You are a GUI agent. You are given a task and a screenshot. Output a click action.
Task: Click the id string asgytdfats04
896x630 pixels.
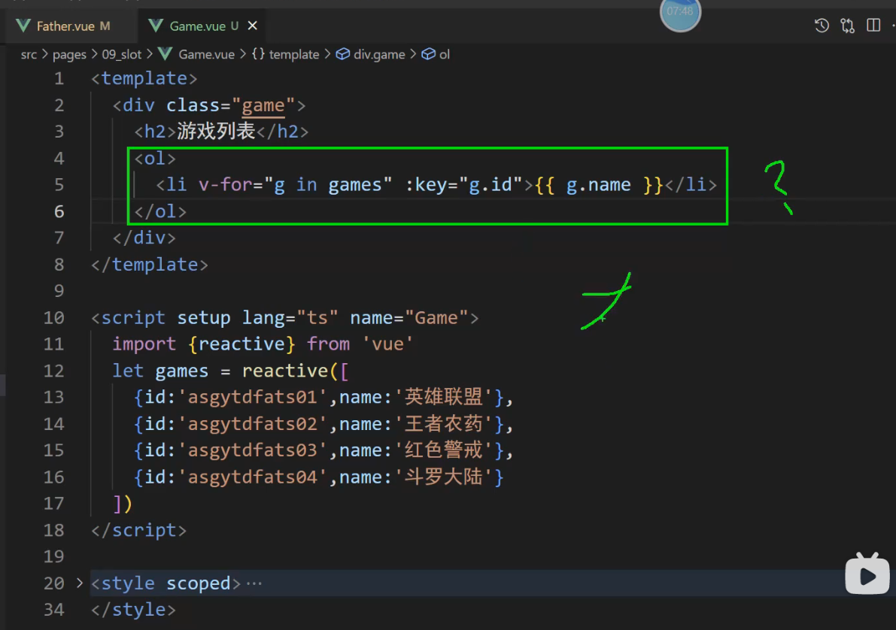(x=253, y=477)
